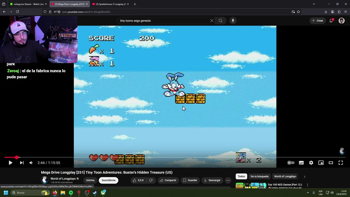Enter fullscreen video mode
This screenshot has height=197, width=350.
341,163
